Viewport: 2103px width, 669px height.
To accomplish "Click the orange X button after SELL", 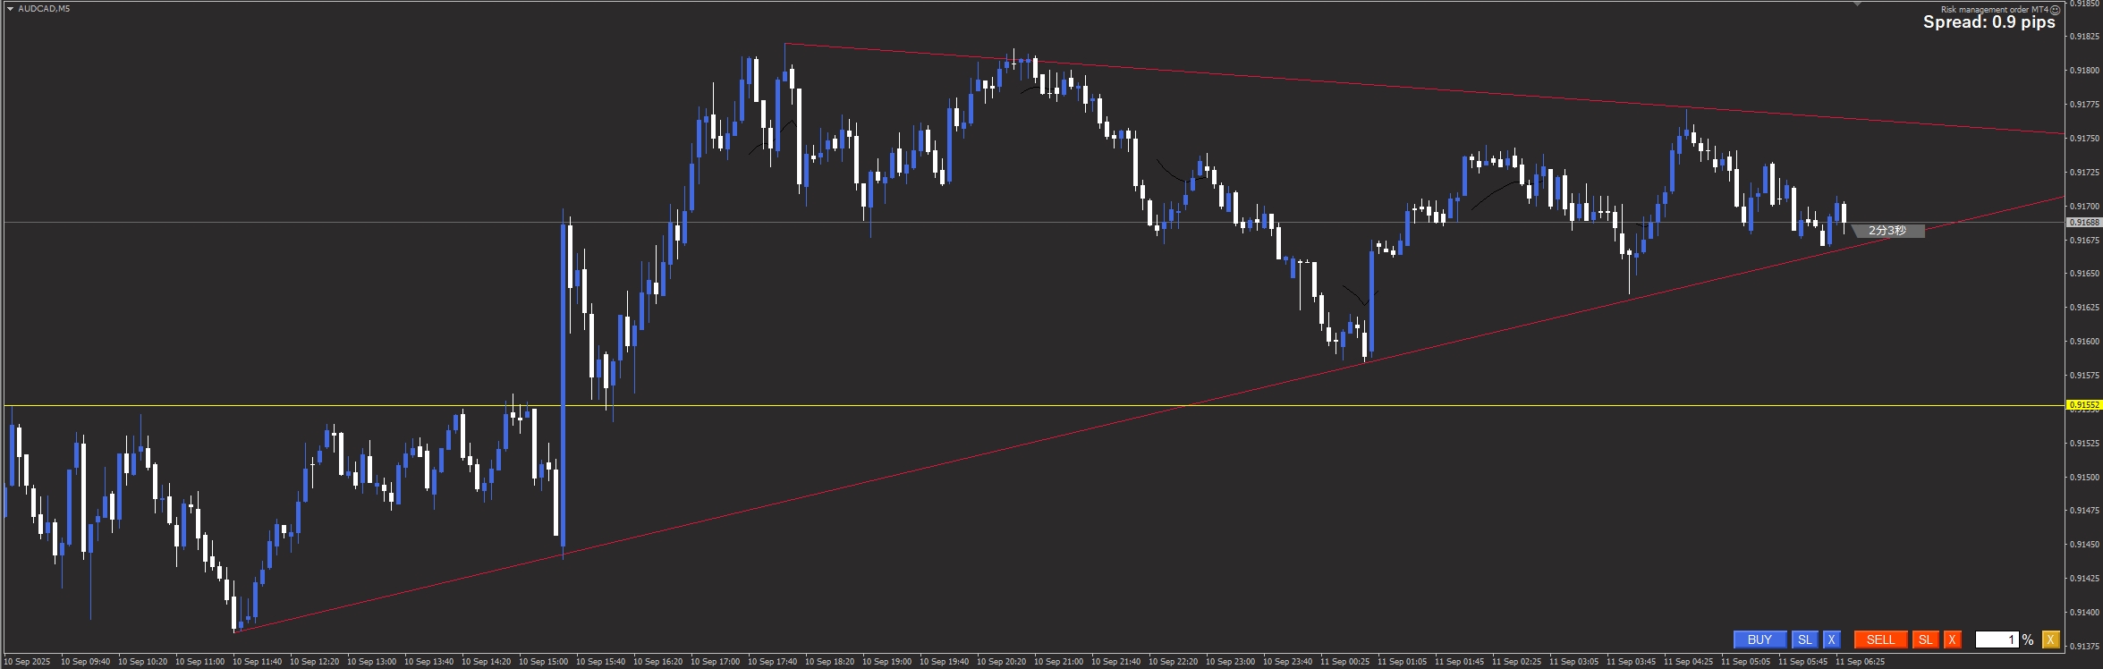I will (1952, 639).
